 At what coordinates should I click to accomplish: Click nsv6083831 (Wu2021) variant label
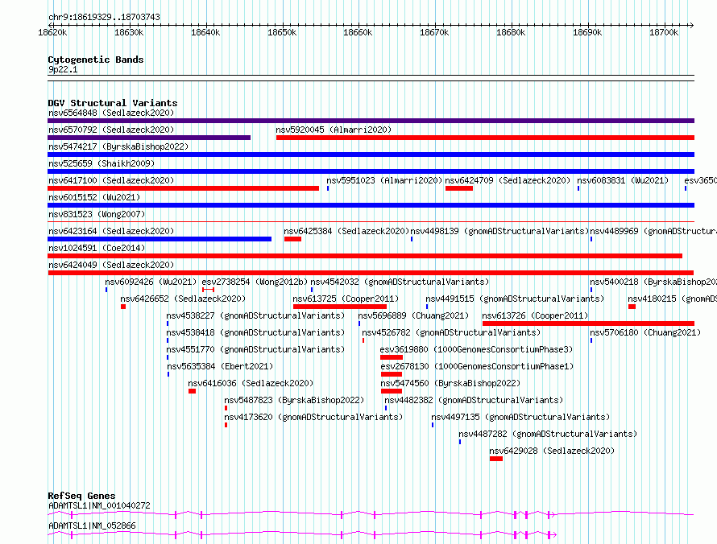(x=623, y=180)
